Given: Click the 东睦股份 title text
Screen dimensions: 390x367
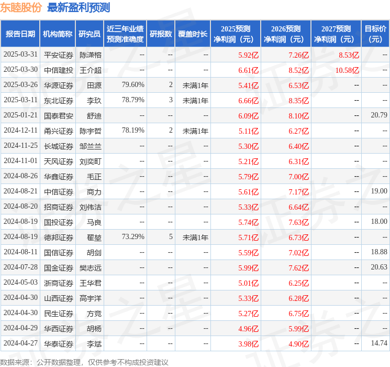Looking at the screenshot, I should pyautogui.click(x=21, y=7).
